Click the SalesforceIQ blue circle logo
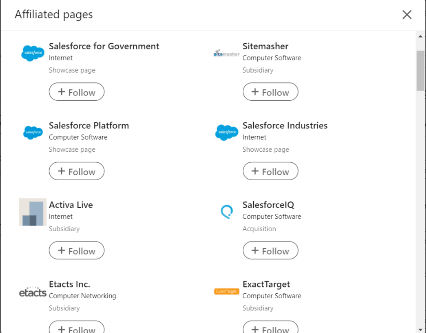Screen dimensions: 426x333 pos(226,212)
